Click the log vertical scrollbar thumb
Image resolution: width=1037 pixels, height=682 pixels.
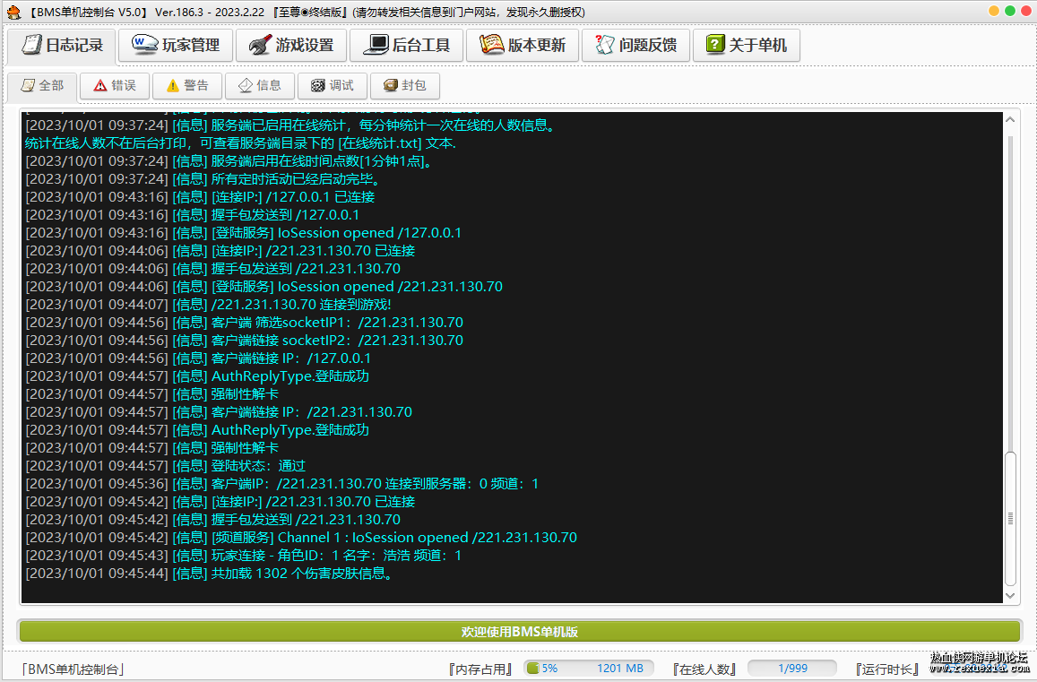coord(1010,519)
